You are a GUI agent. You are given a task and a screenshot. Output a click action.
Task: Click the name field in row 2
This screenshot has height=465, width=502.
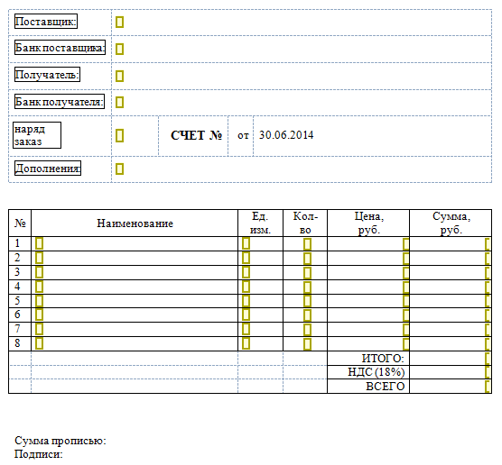pyautogui.click(x=39, y=258)
